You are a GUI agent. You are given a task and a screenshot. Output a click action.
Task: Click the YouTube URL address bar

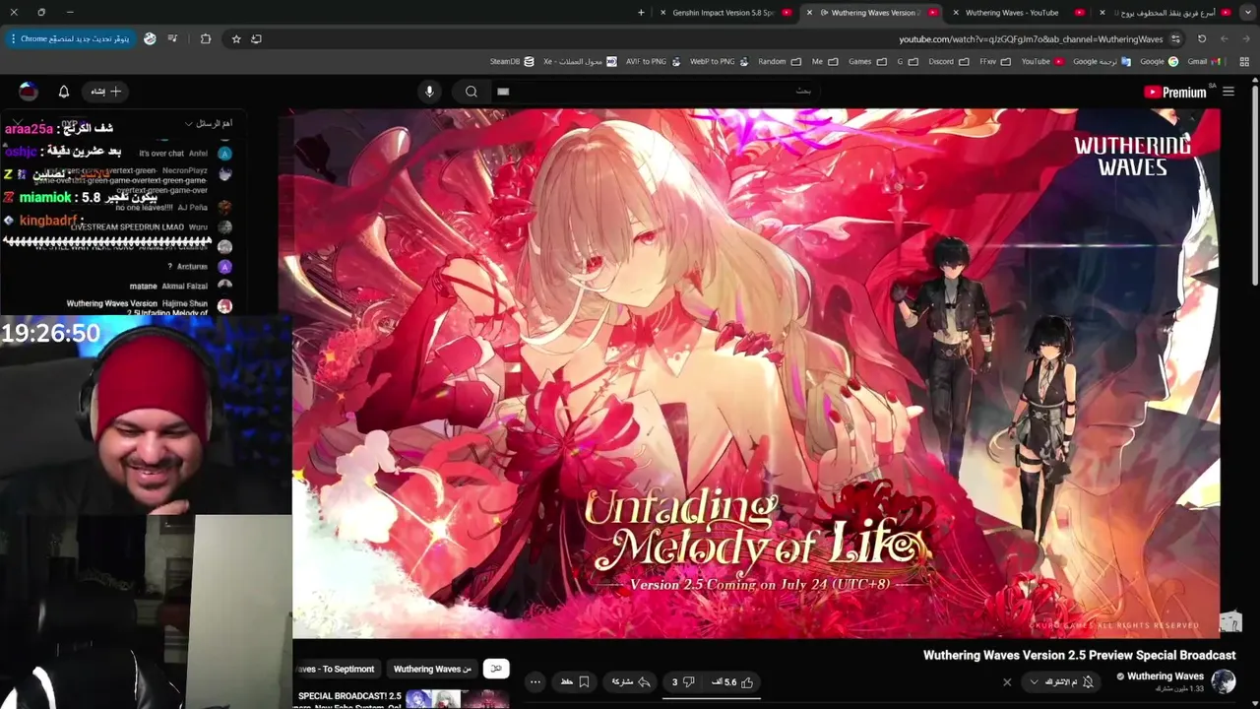pos(1031,39)
